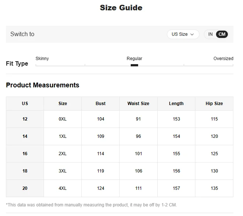Screen dimensions: 243x216
Task: Click the Length column header
Action: click(x=176, y=104)
